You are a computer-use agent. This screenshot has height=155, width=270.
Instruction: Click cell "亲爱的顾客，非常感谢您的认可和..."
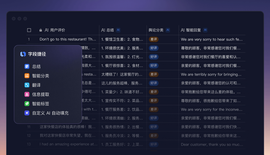pos(211,83)
